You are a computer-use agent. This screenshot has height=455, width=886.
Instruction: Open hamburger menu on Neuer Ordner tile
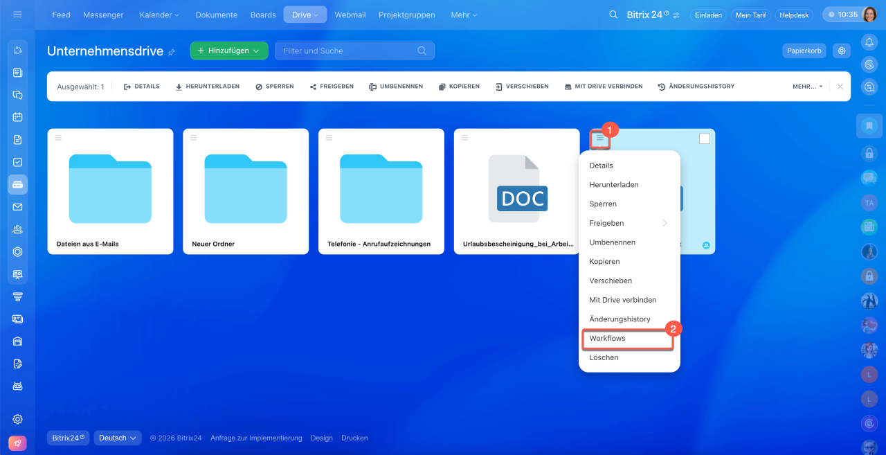click(194, 138)
